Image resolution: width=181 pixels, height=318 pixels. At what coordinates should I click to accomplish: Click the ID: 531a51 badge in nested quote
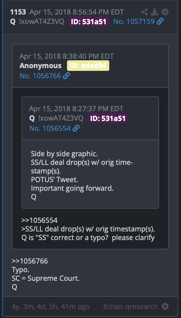(108, 118)
